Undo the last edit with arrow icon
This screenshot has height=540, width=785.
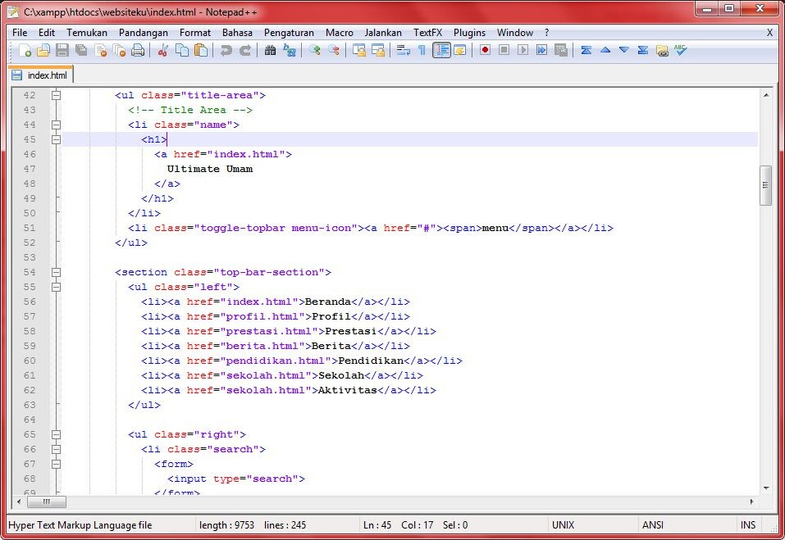point(226,50)
